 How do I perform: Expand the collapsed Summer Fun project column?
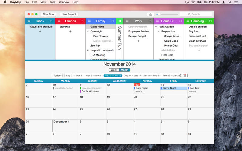click(119, 21)
